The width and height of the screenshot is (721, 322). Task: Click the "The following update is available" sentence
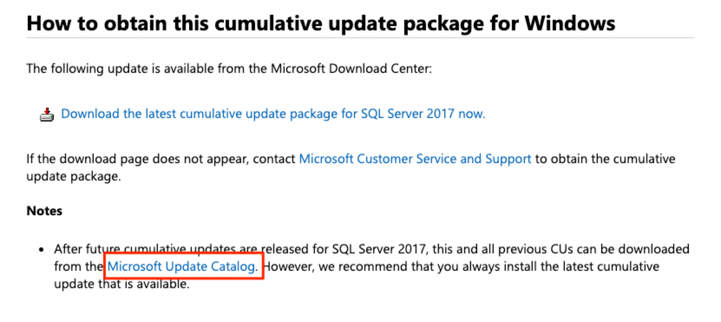(130, 69)
